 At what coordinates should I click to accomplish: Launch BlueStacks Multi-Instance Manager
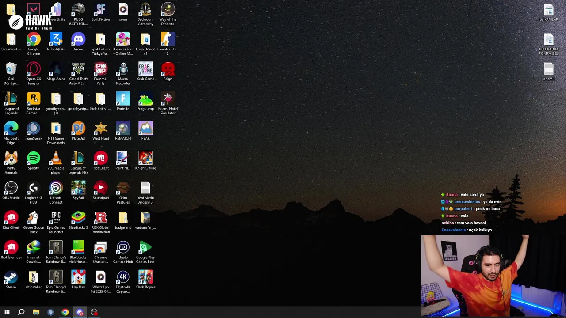[78, 247]
